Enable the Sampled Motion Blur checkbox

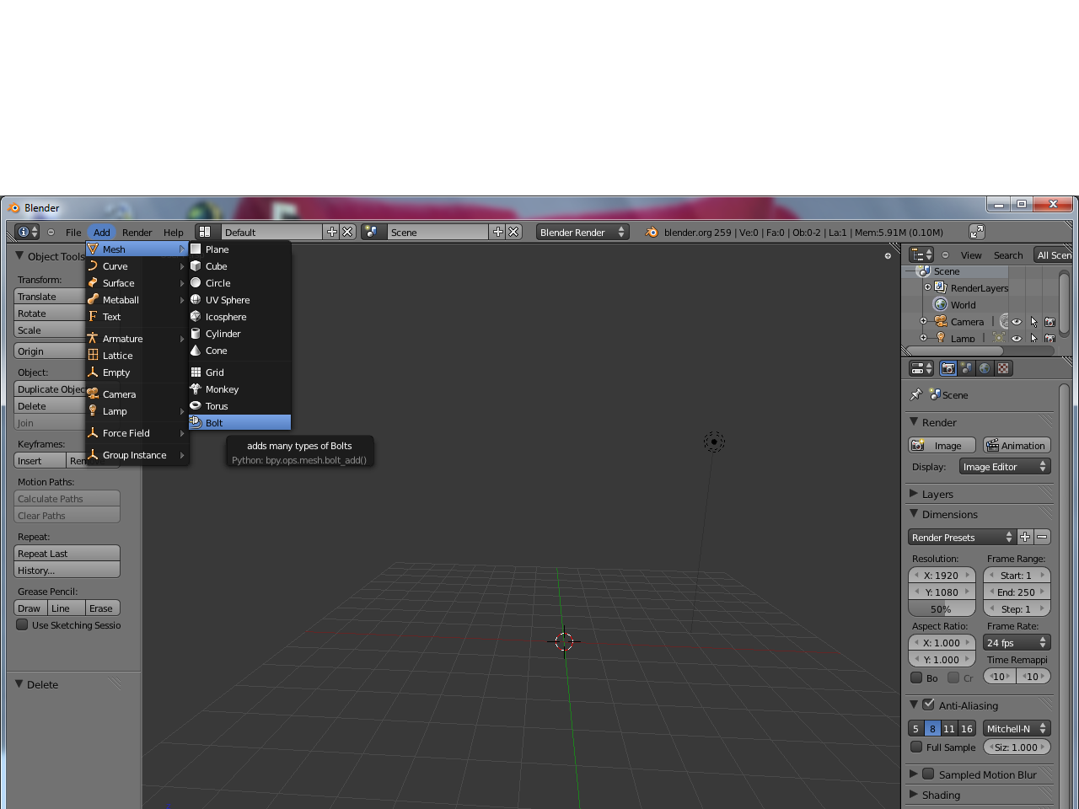pyautogui.click(x=928, y=774)
